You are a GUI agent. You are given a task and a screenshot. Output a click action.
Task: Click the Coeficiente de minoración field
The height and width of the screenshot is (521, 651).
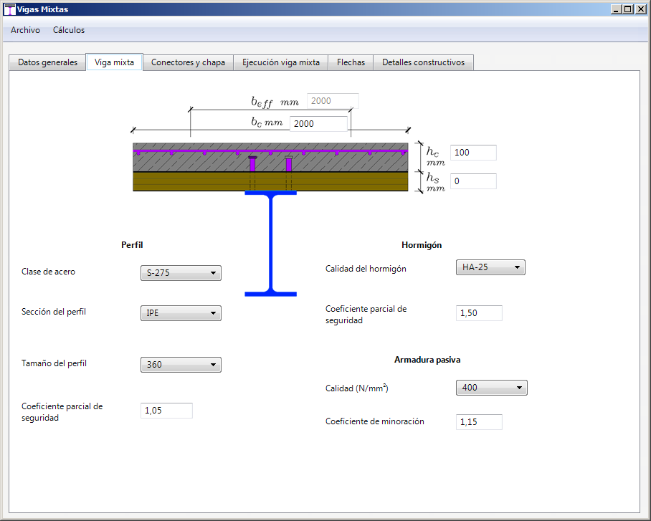[479, 422]
